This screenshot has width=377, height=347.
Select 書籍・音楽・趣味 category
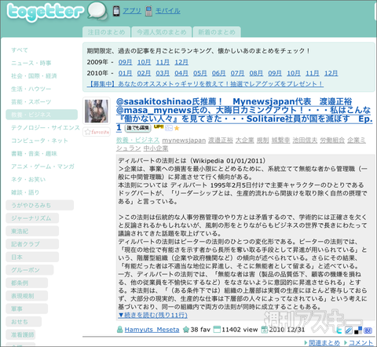(34, 153)
